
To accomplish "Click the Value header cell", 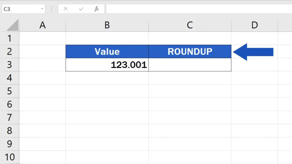I will click(107, 52).
